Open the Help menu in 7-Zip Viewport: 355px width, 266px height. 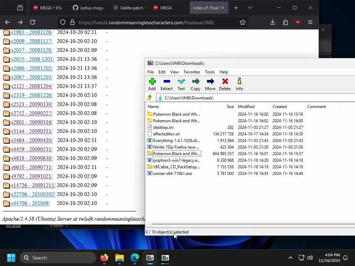pos(224,72)
